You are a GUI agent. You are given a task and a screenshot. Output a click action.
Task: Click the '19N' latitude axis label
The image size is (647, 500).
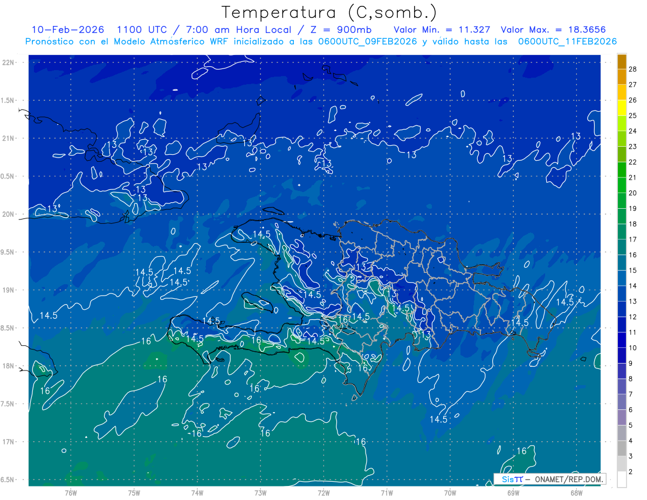9,290
